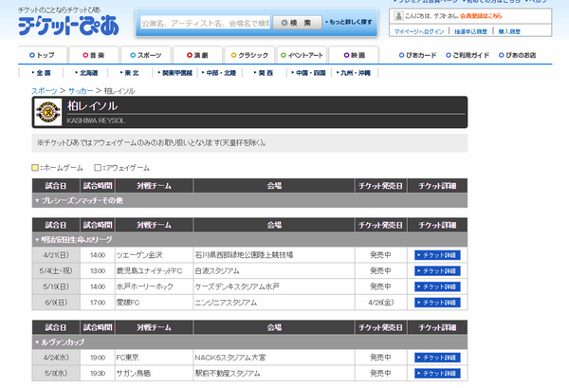Open the ご利用ガイド link
The width and height of the screenshot is (569, 388).
coord(468,55)
